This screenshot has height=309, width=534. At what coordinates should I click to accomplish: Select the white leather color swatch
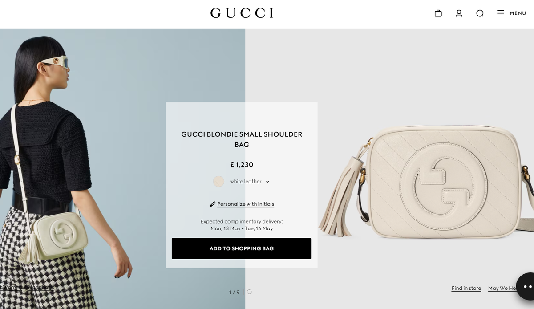pos(218,181)
